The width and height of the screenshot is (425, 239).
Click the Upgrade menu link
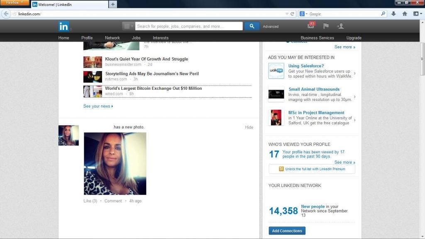(354, 38)
